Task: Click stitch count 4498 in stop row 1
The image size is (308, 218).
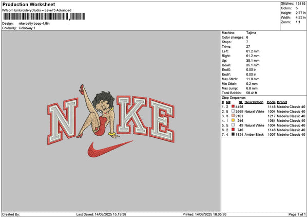Action: pos(239,107)
